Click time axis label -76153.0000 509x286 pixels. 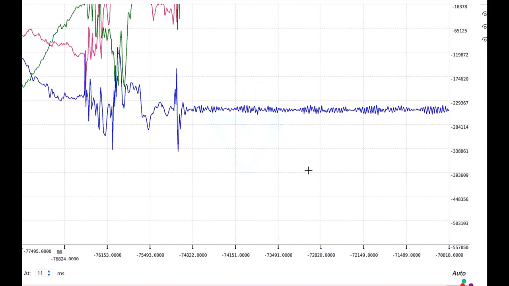[x=107, y=255]
